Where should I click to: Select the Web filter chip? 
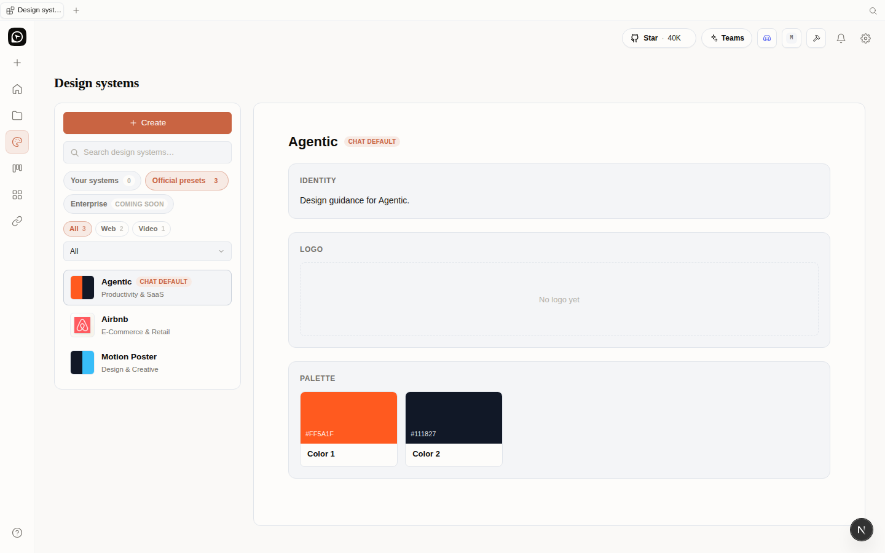click(112, 229)
